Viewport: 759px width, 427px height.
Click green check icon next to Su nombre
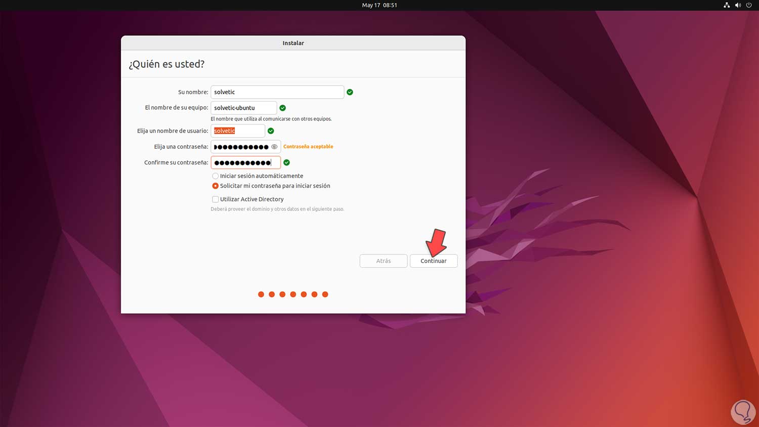(x=350, y=92)
